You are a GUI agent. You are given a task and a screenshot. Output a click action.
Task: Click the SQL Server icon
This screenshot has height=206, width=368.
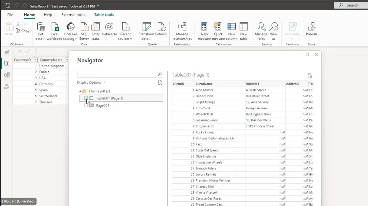(x=84, y=27)
